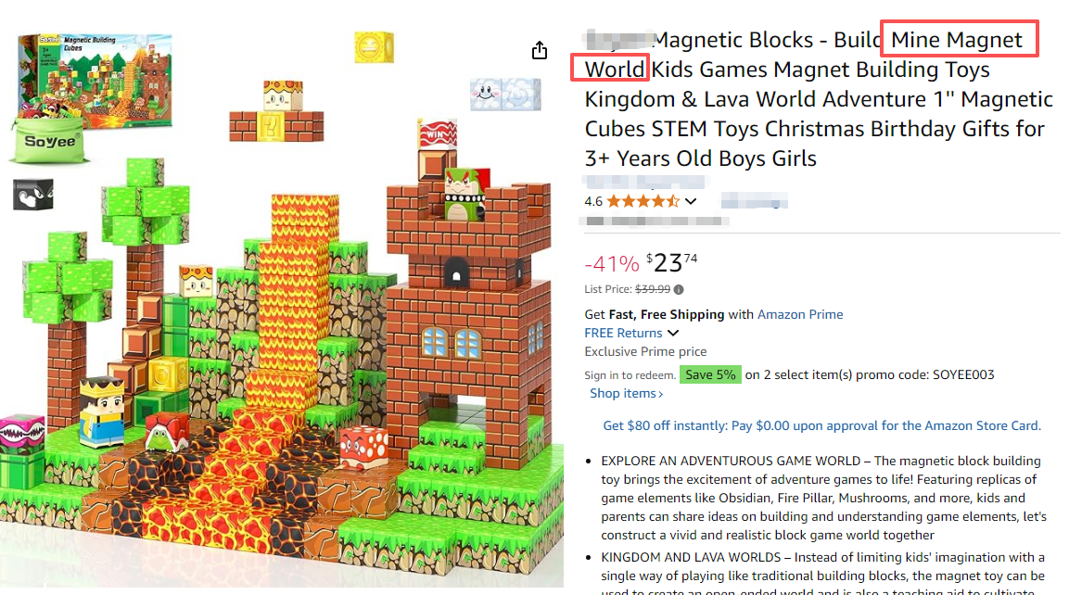Click the smiling cloud block icon
1069x595 pixels.
[505, 94]
